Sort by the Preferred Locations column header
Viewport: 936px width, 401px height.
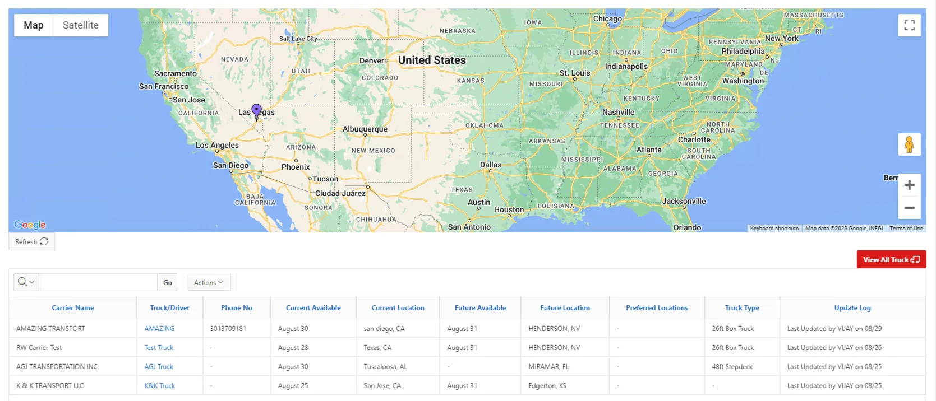(x=657, y=307)
